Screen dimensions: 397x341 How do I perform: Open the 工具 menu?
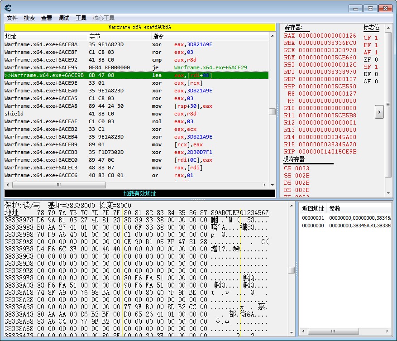[81, 18]
